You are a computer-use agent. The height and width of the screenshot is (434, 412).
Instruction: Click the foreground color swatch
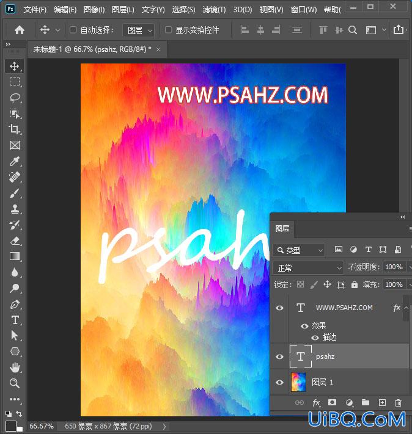[x=10, y=425]
